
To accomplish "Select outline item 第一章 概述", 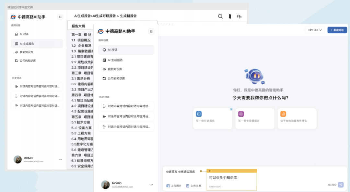I will click(81, 35).
